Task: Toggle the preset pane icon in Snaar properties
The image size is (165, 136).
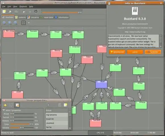Action: click(x=17, y=105)
